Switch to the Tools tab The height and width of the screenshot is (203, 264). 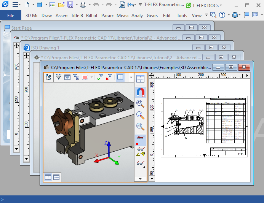182,16
